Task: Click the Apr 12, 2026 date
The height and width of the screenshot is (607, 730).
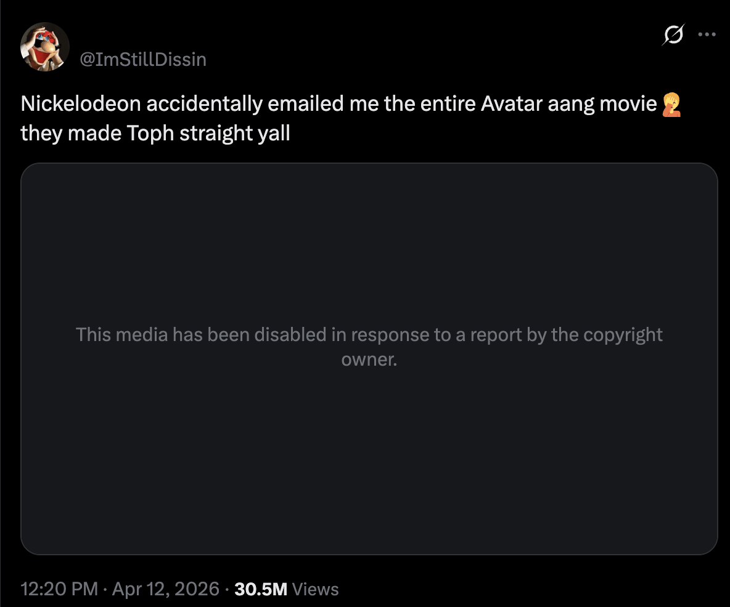Action: (166, 589)
